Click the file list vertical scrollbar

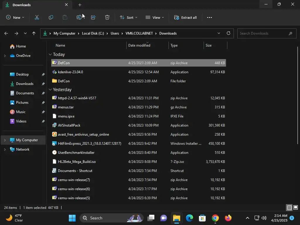point(298,95)
